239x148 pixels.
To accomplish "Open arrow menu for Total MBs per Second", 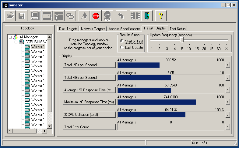I will tap(227, 78).
